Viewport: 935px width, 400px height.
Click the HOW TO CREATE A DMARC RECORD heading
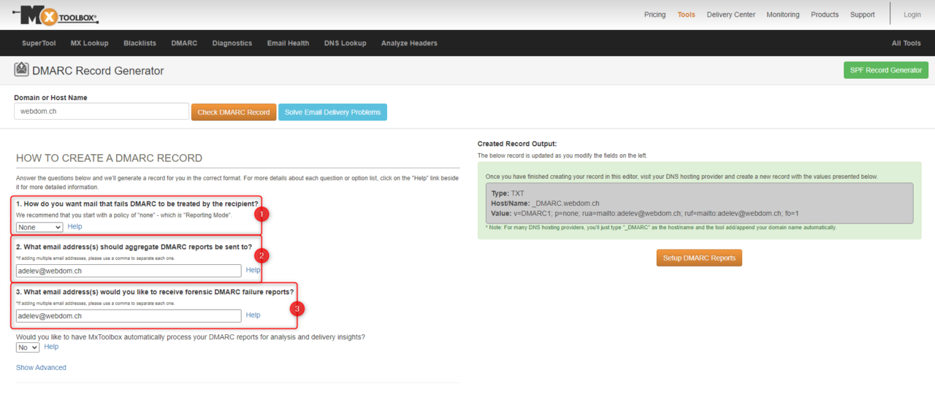[109, 158]
